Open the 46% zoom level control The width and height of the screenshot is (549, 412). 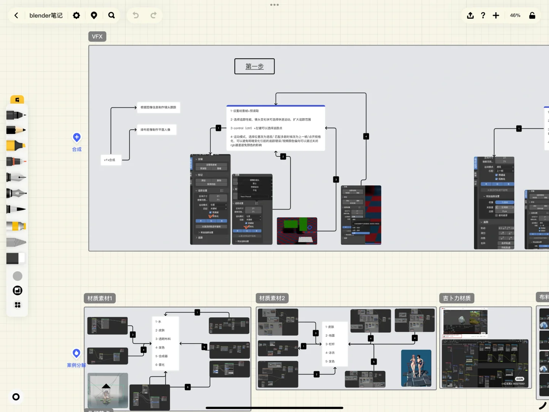pyautogui.click(x=515, y=15)
